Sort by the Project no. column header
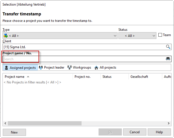Image resolution: width=174 pixels, height=138 pixels. (82, 77)
